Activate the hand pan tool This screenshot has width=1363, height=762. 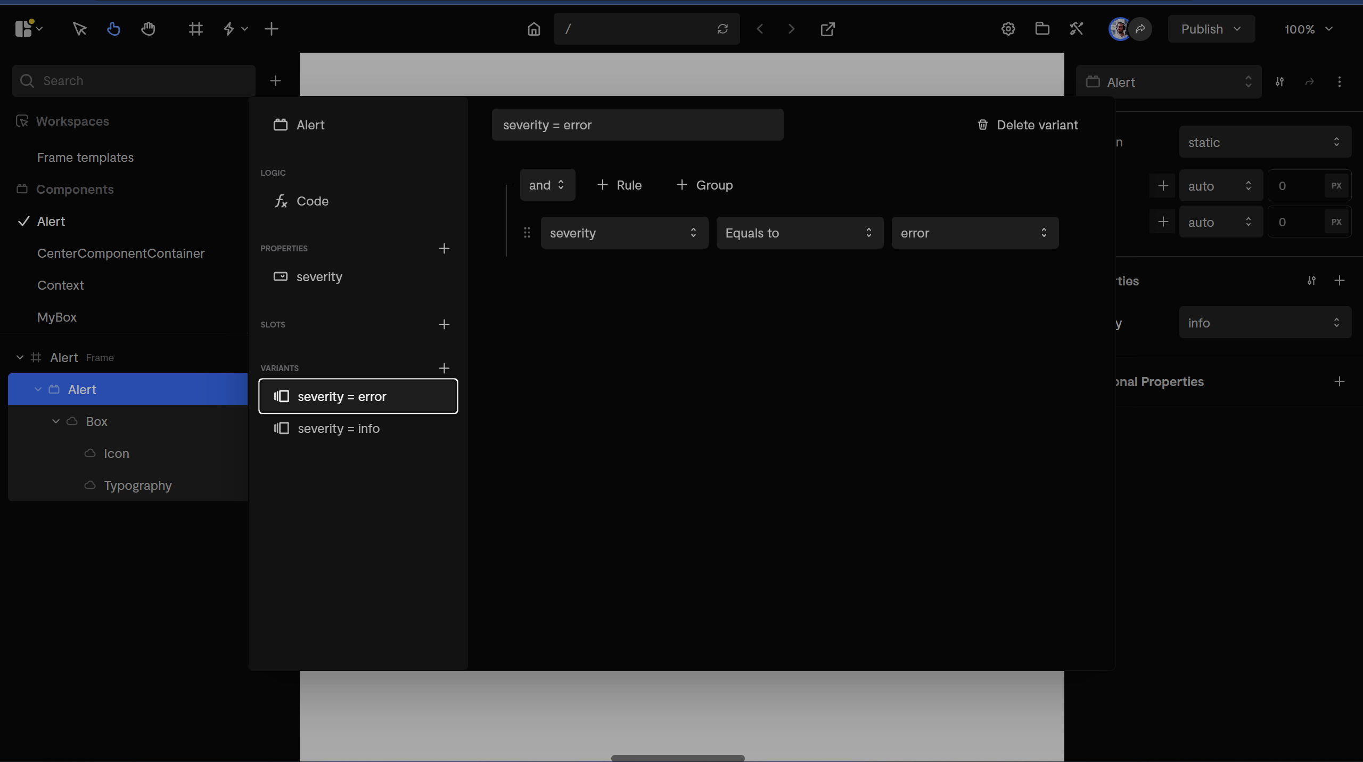point(148,29)
